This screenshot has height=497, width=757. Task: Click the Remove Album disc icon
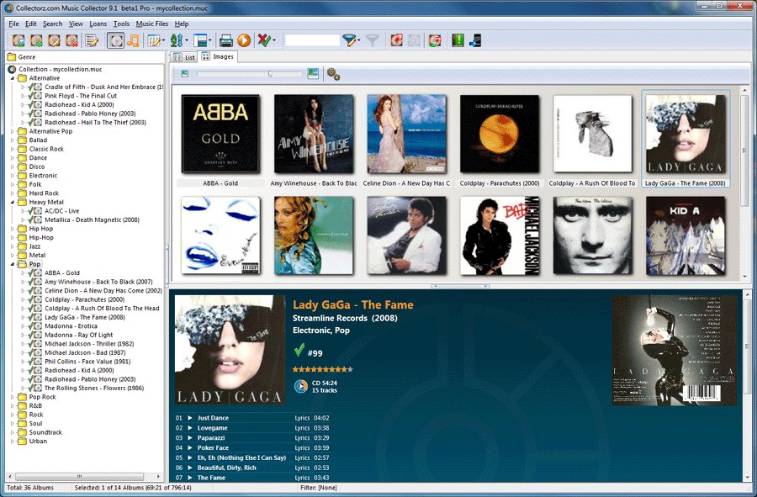point(72,40)
